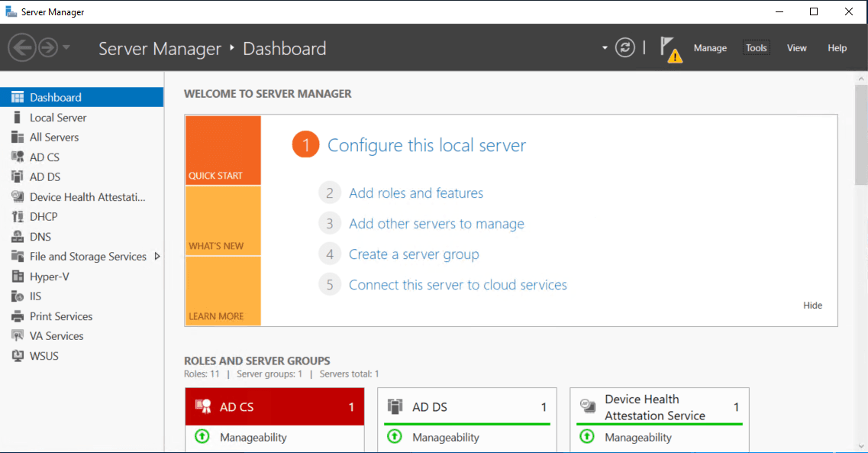Click the Local Server icon in sidebar
The image size is (868, 453).
[17, 118]
